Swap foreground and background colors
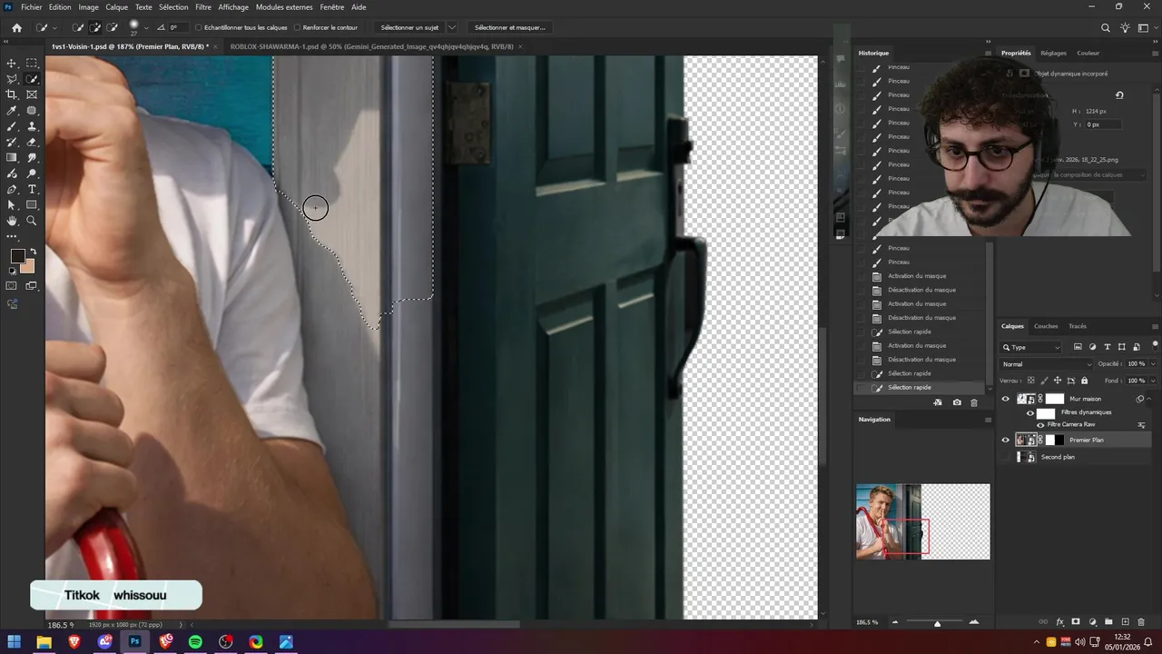The image size is (1162, 654). click(x=34, y=251)
